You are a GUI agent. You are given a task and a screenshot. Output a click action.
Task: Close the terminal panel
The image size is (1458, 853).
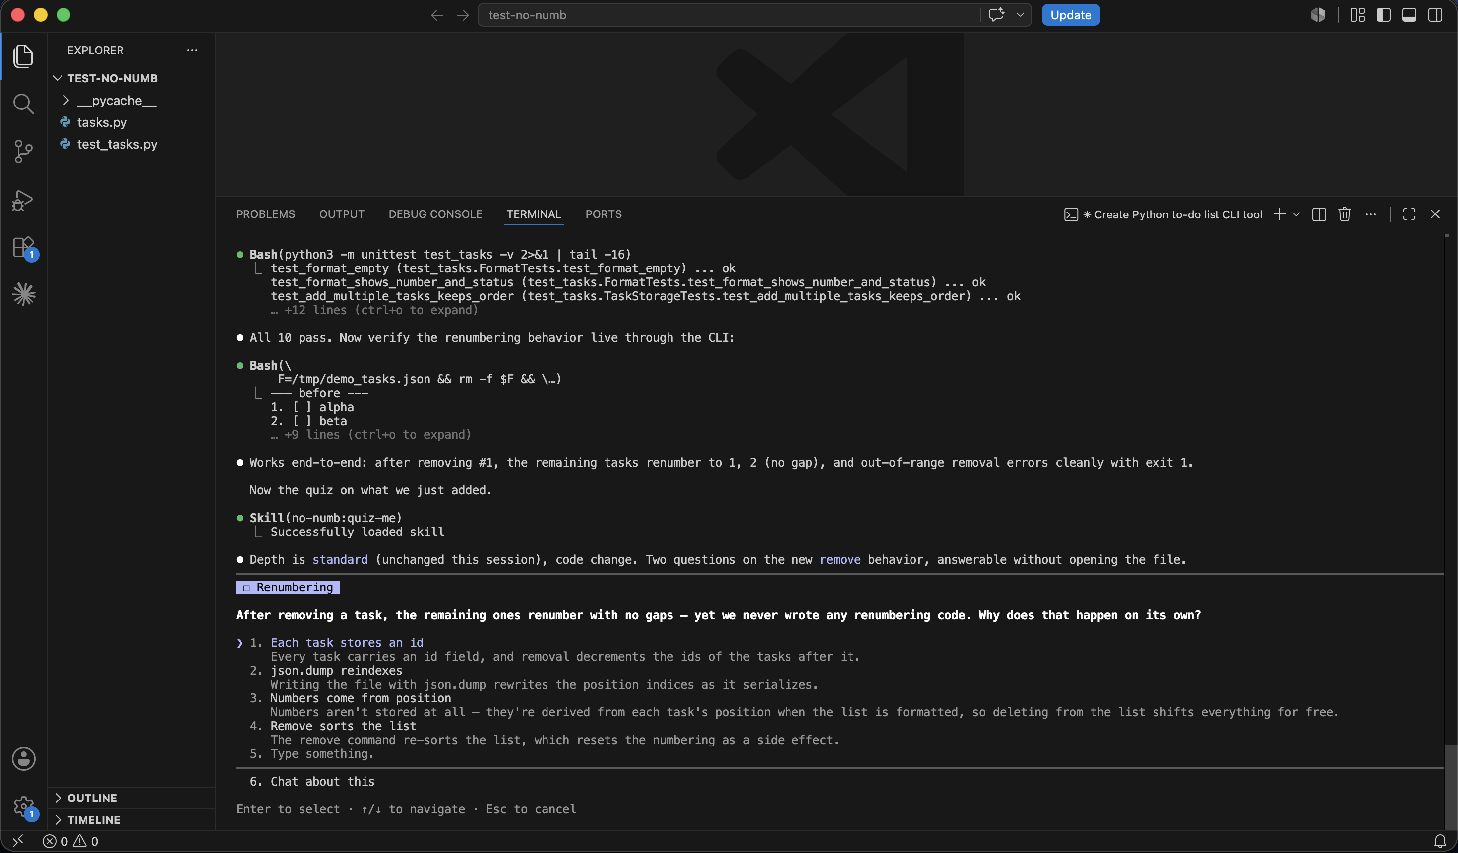click(x=1435, y=214)
